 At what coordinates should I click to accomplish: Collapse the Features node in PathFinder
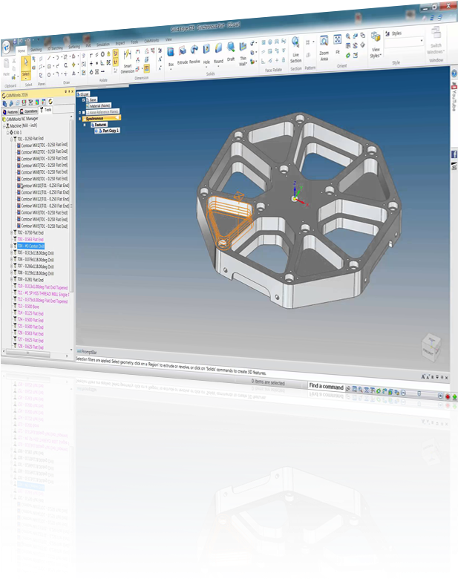coord(85,125)
